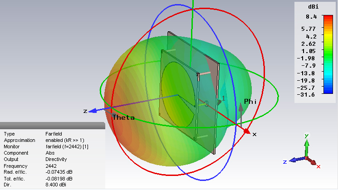Click the dBi color scale bar

point(328,54)
